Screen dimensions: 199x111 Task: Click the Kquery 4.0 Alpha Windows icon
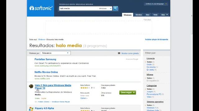pos(31,109)
